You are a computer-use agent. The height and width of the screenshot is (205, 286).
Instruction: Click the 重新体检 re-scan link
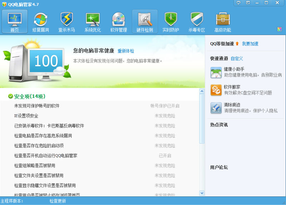(126, 51)
